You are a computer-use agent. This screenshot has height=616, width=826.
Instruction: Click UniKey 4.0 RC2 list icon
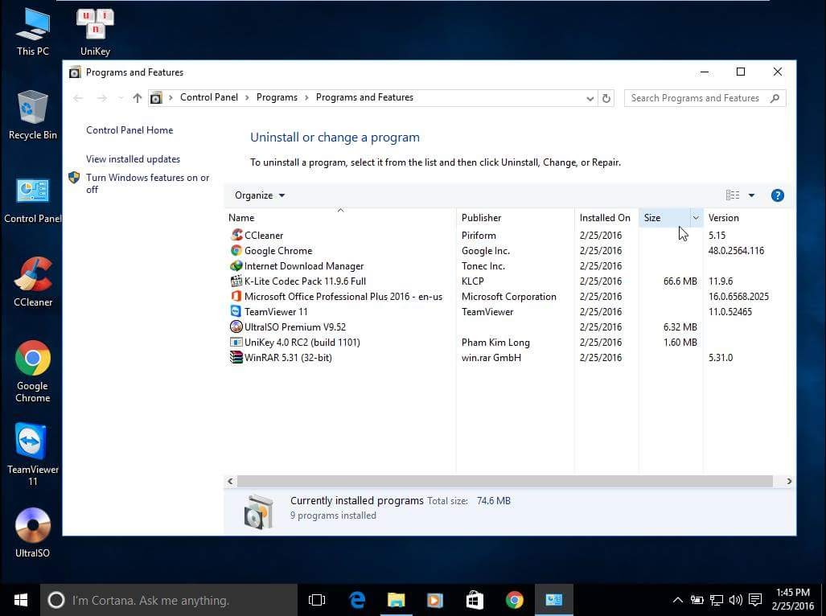point(236,342)
